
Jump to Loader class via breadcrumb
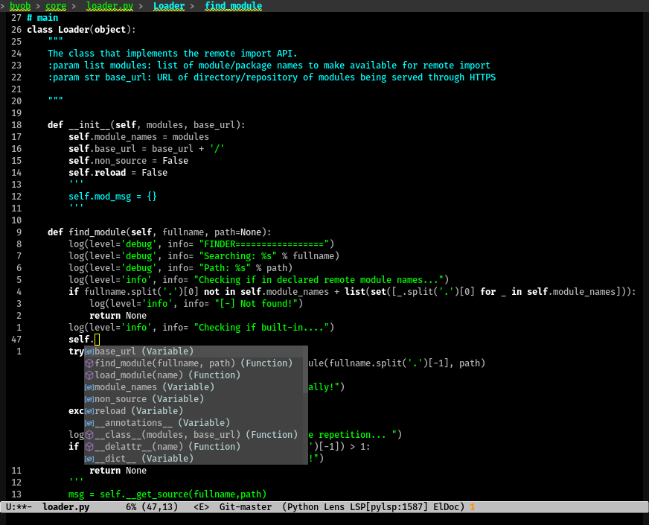point(169,6)
